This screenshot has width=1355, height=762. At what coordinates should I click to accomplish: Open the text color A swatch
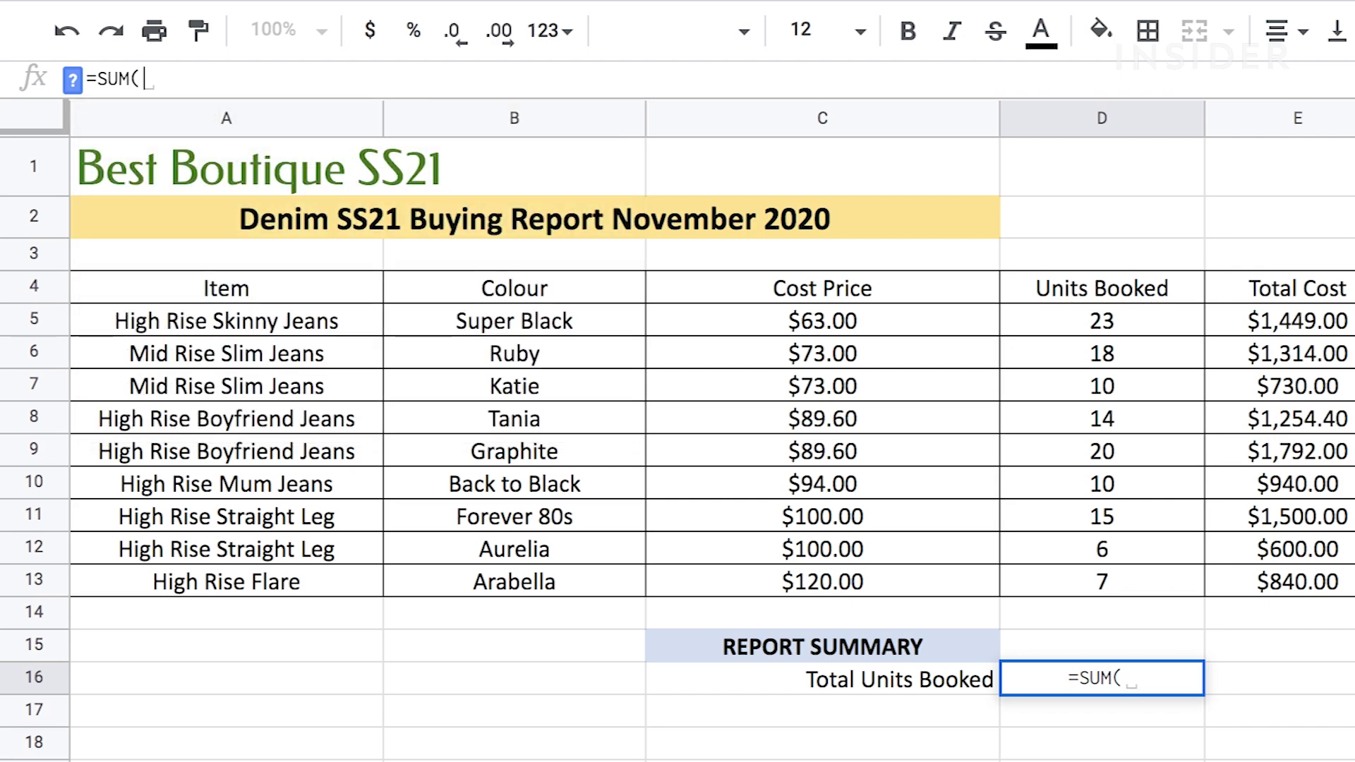1040,32
